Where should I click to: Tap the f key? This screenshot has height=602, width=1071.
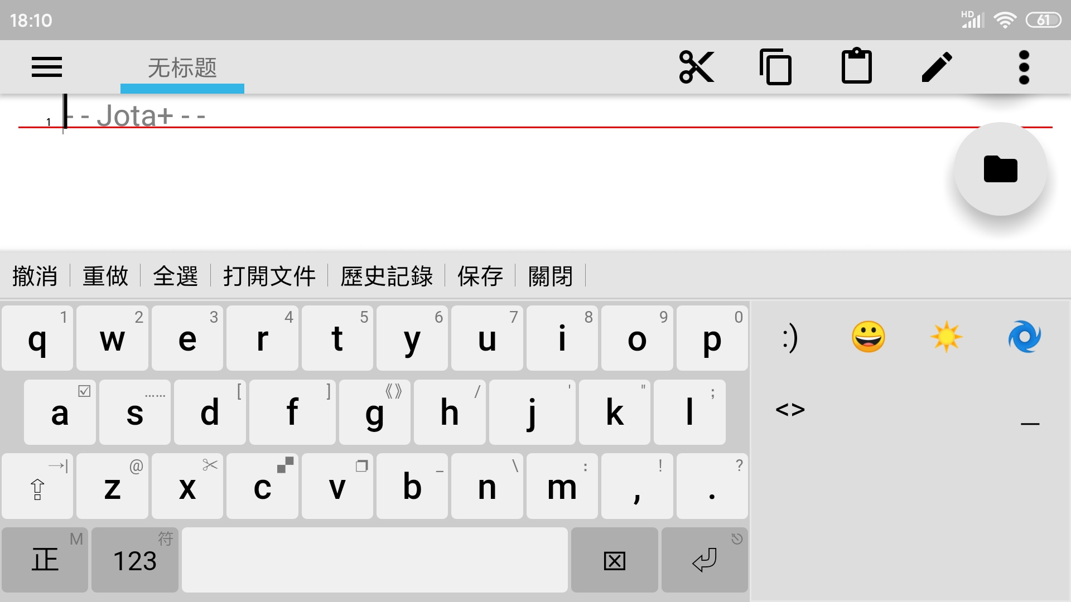click(x=292, y=412)
